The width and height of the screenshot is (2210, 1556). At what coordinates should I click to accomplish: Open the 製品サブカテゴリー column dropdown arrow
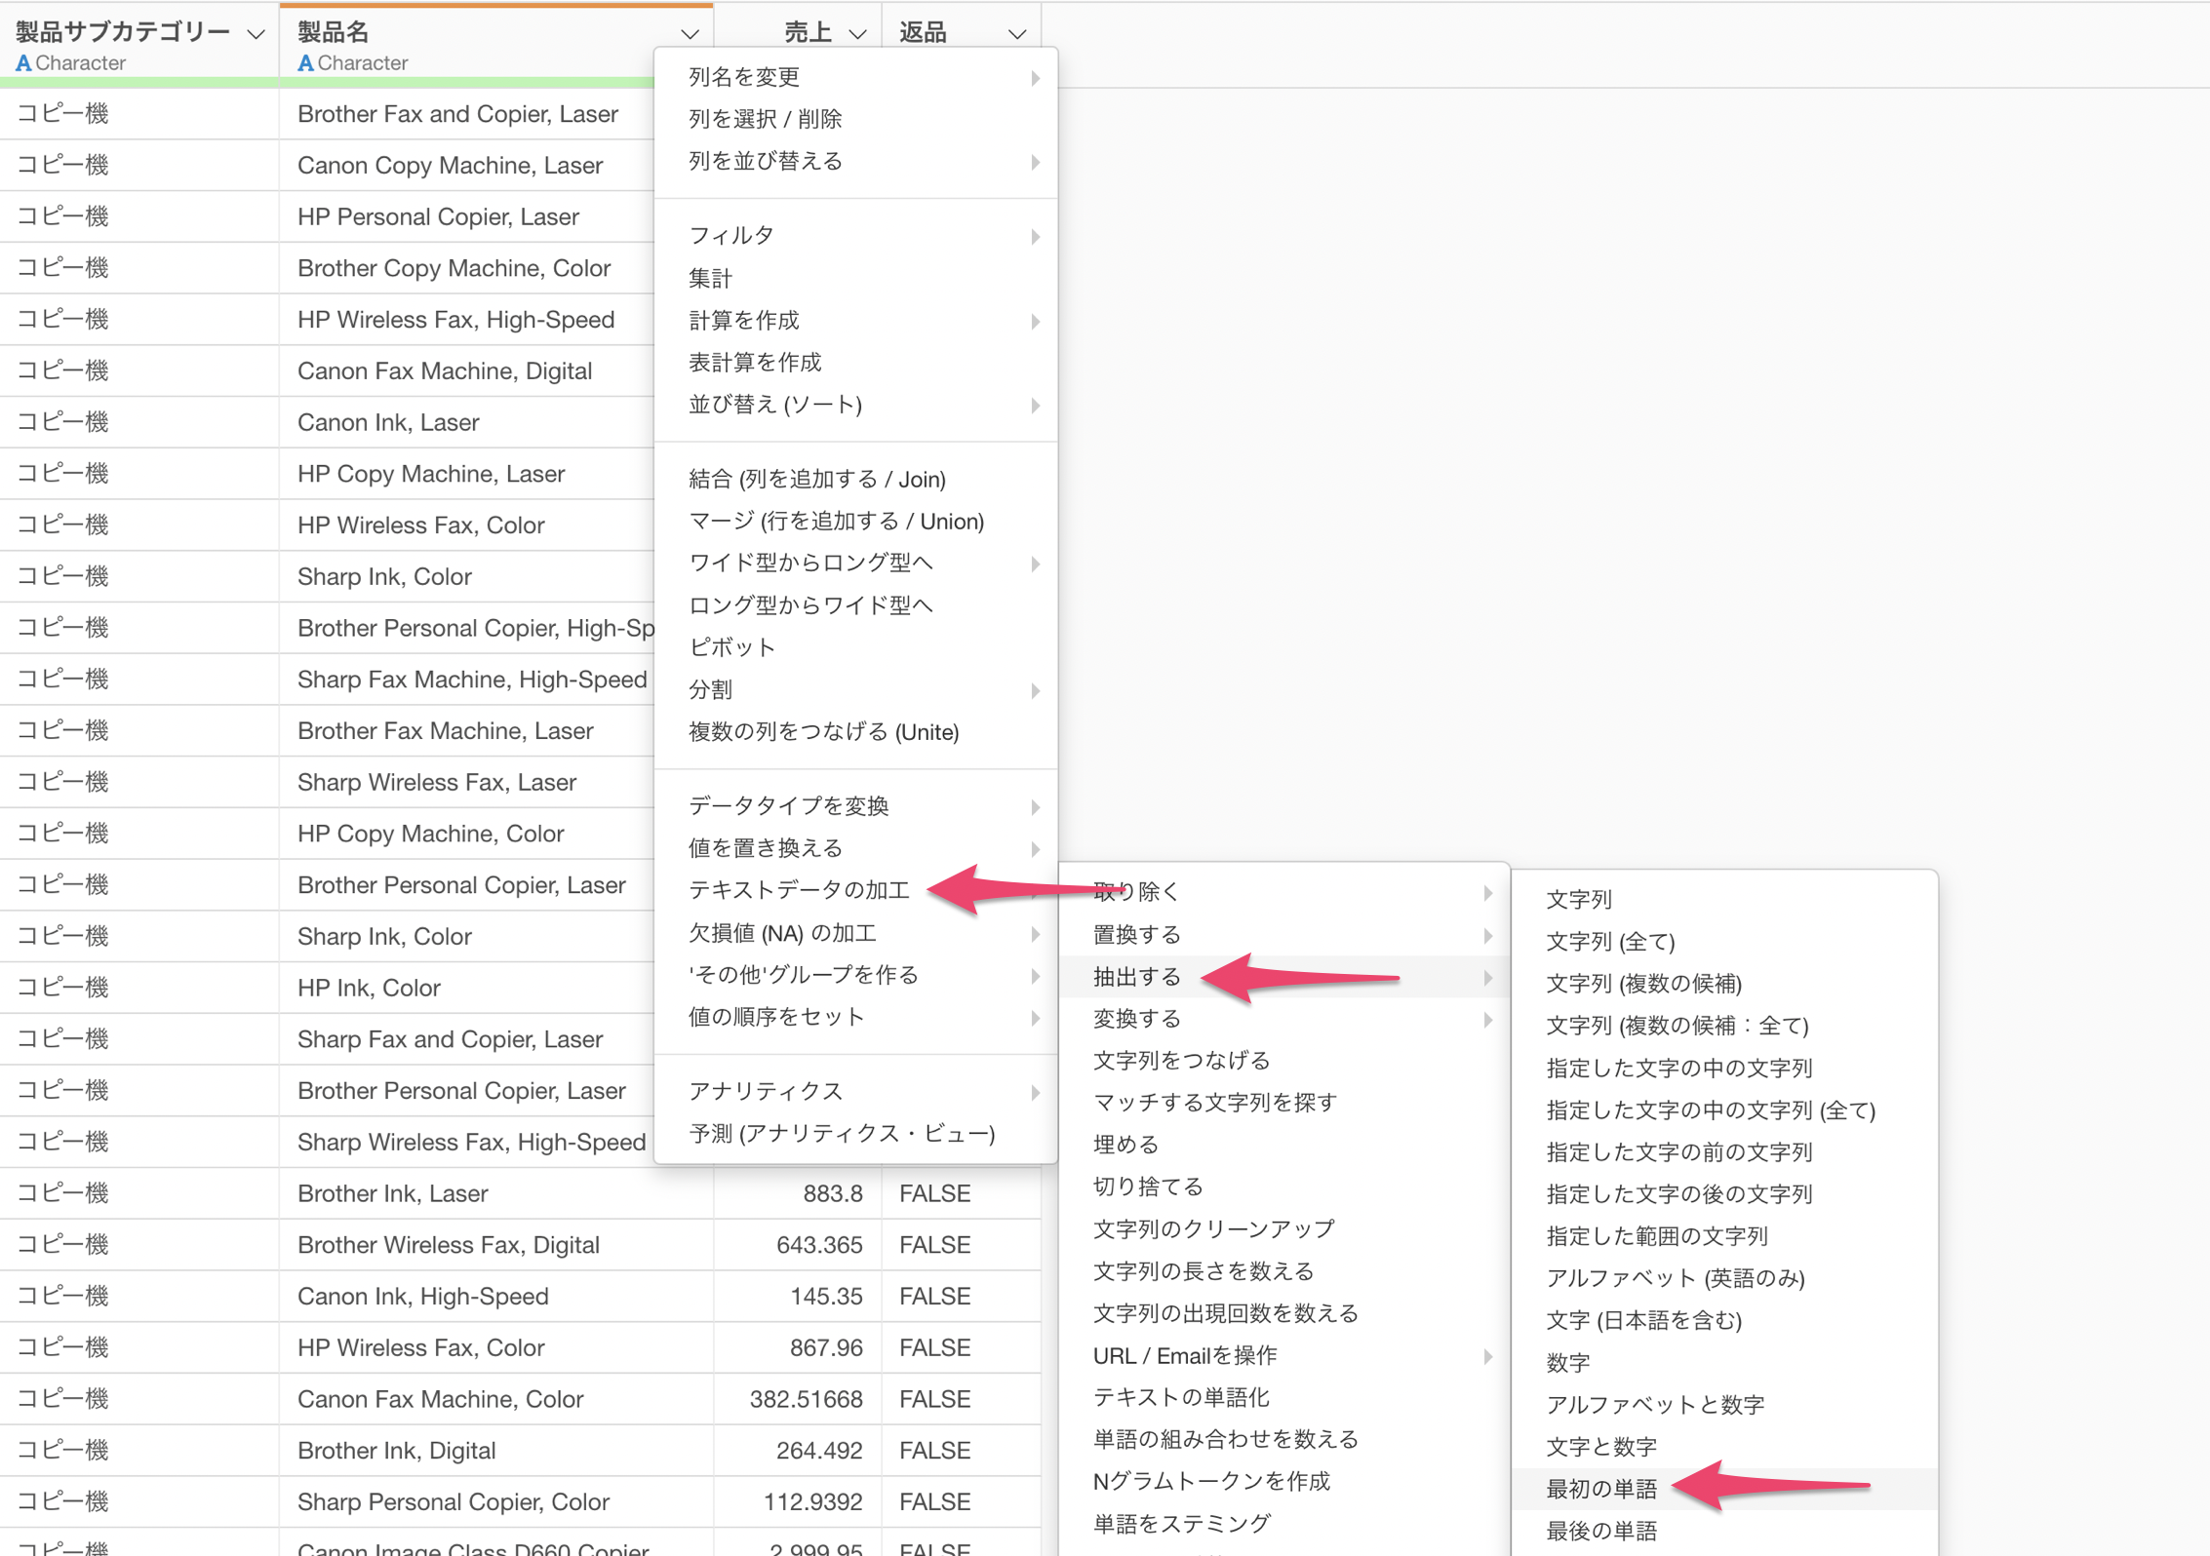click(257, 34)
